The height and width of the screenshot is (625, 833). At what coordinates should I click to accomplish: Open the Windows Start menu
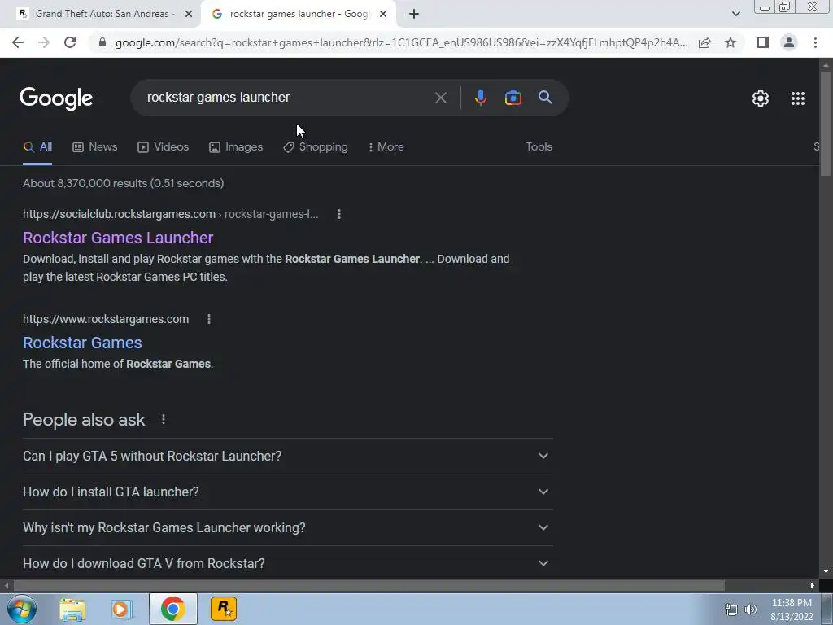click(x=22, y=609)
